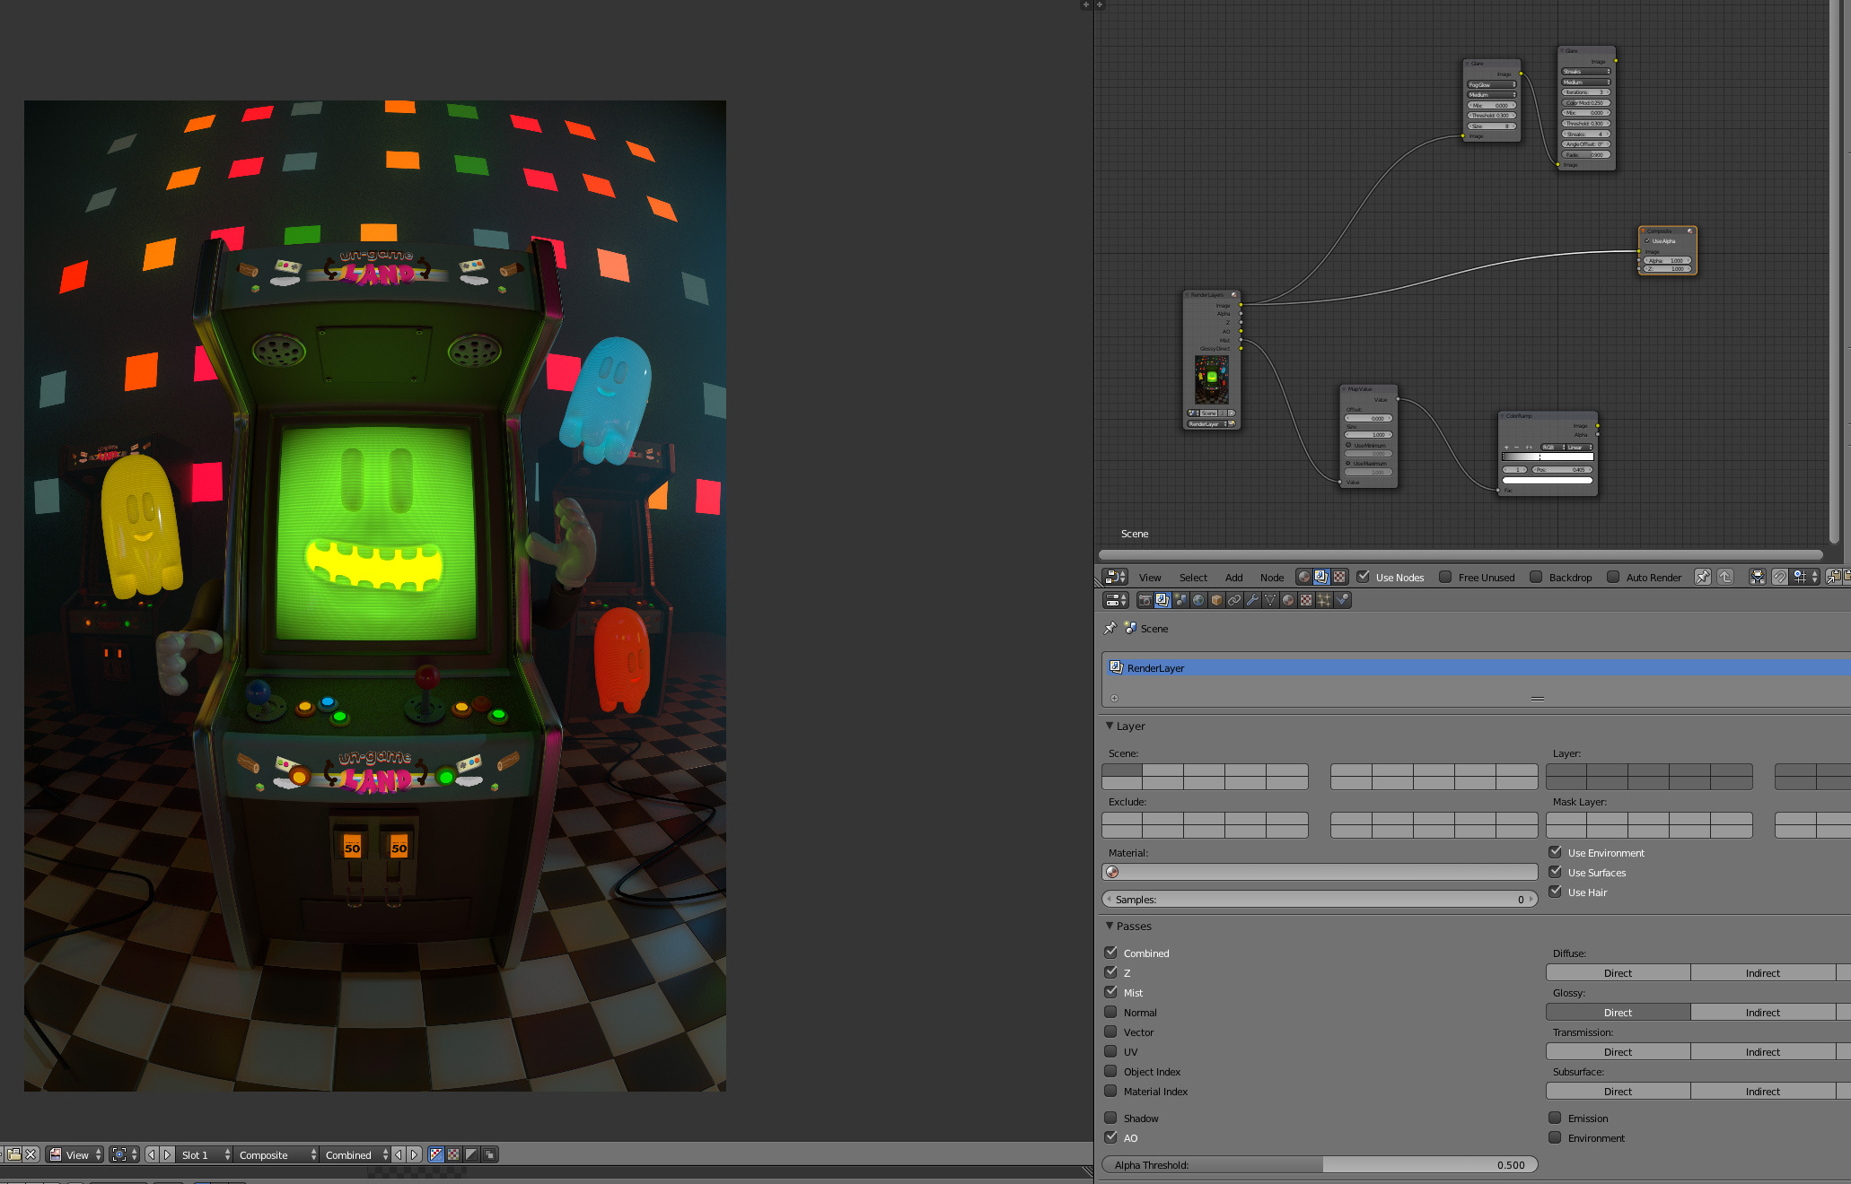The image size is (1851, 1184).
Task: Toggle Glossy Indirect pass button
Action: click(1763, 1012)
